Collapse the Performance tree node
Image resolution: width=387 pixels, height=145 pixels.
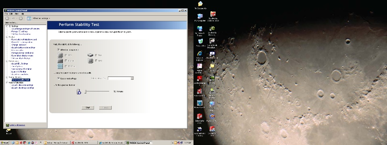point(7,61)
